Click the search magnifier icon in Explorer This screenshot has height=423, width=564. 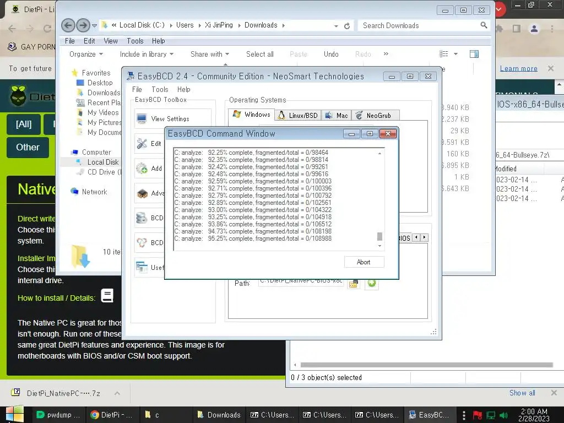pos(484,25)
